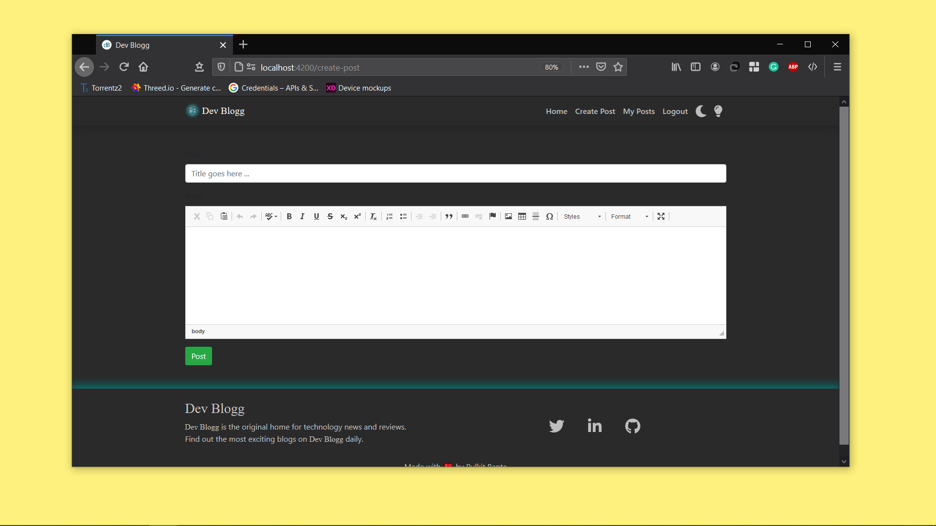Image resolution: width=936 pixels, height=526 pixels.
Task: Click the Bold formatting icon
Action: pyautogui.click(x=289, y=216)
